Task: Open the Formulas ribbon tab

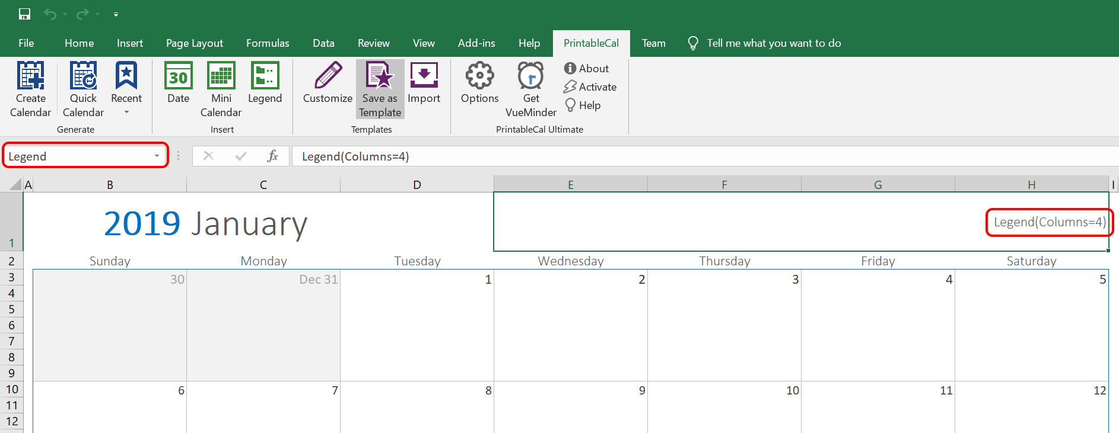Action: coord(268,43)
